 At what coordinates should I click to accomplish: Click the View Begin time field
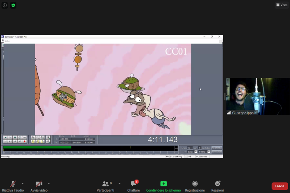pos(65,142)
